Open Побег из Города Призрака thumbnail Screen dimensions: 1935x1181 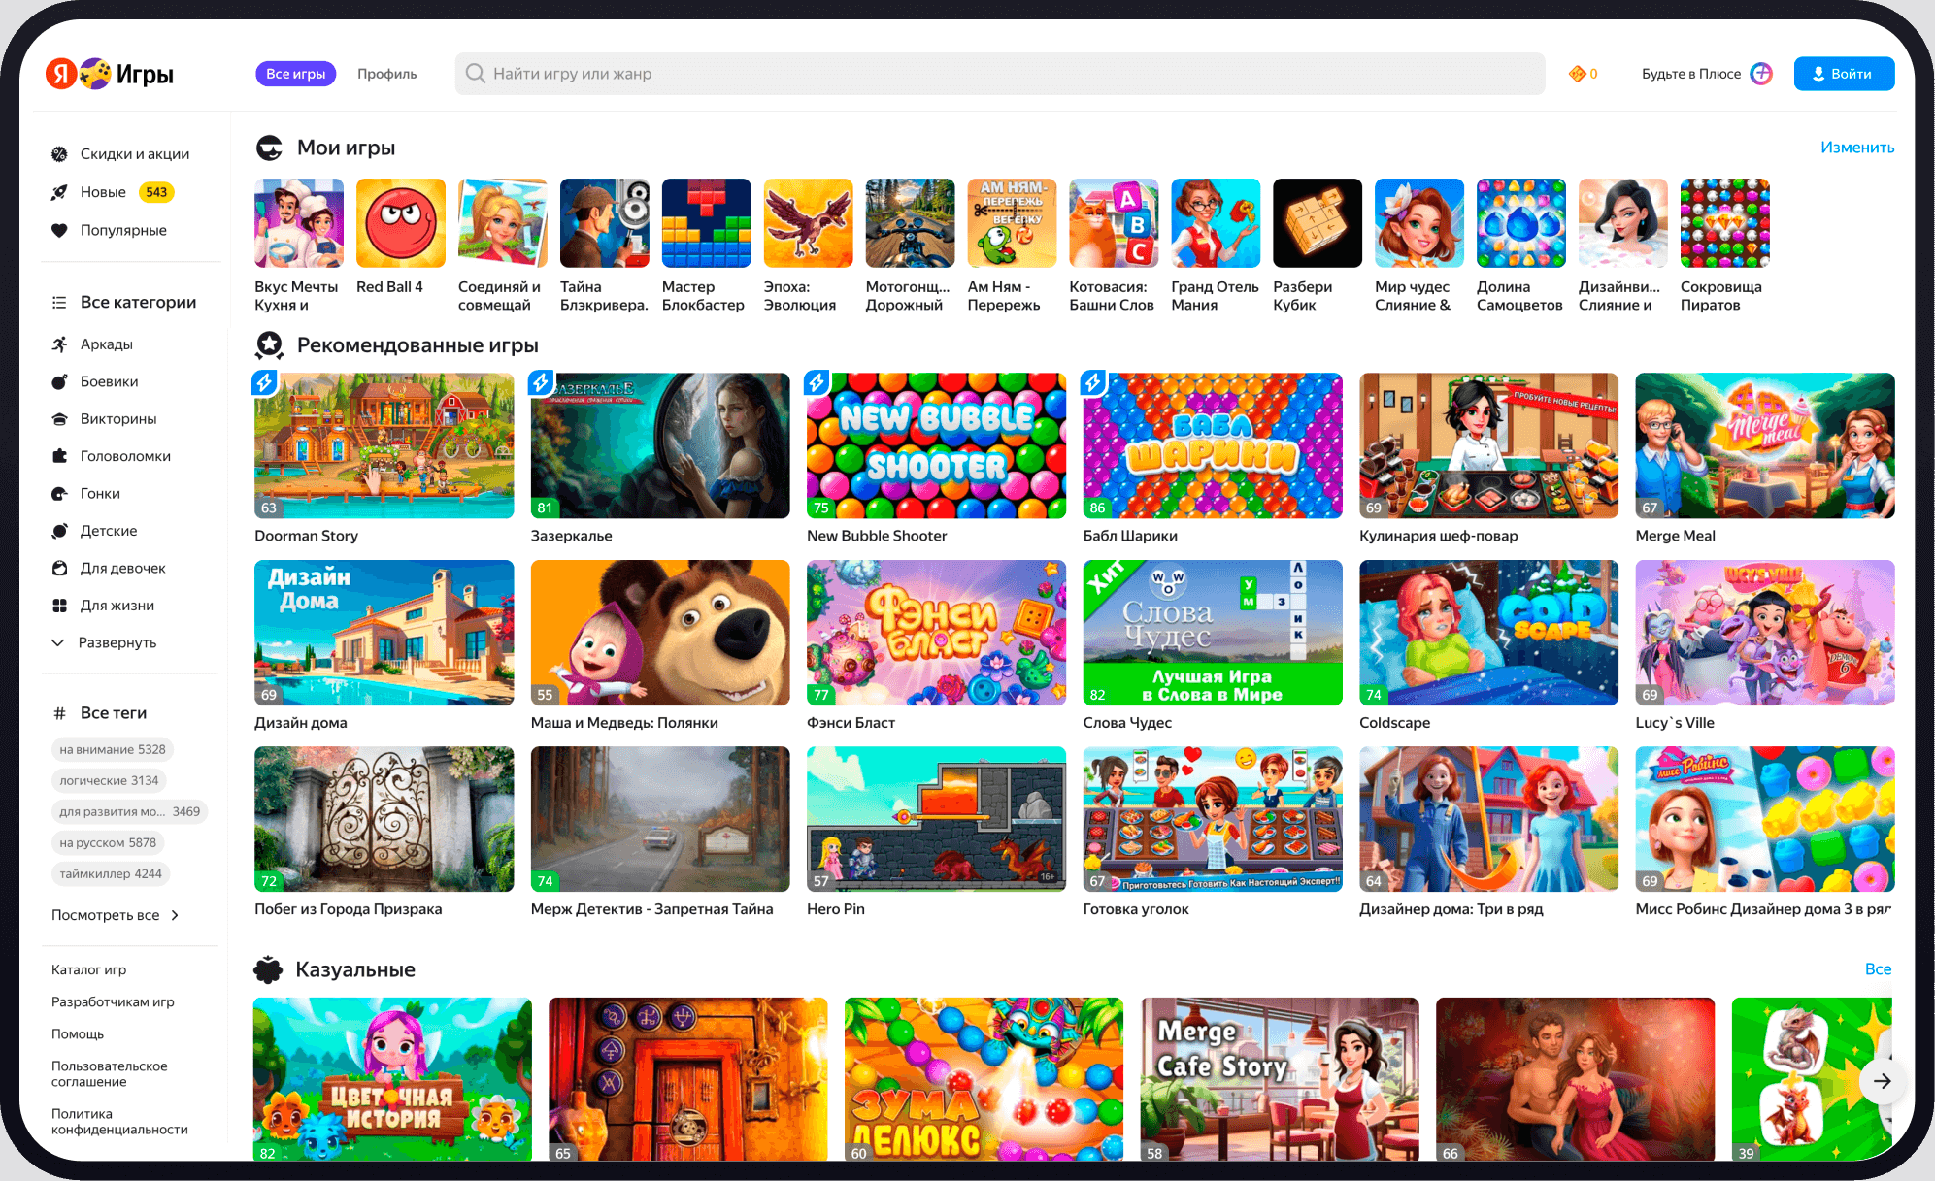384,819
